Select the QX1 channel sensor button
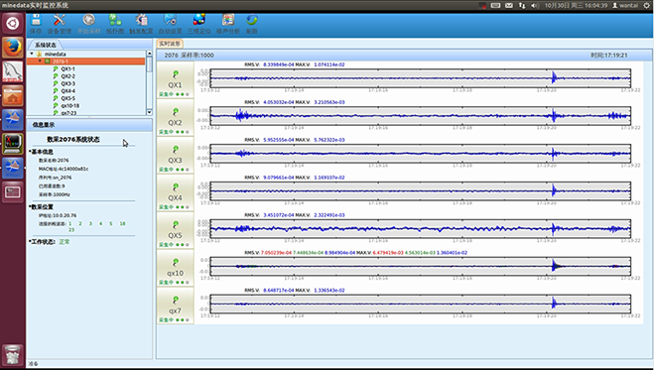654x370 pixels. 176,79
